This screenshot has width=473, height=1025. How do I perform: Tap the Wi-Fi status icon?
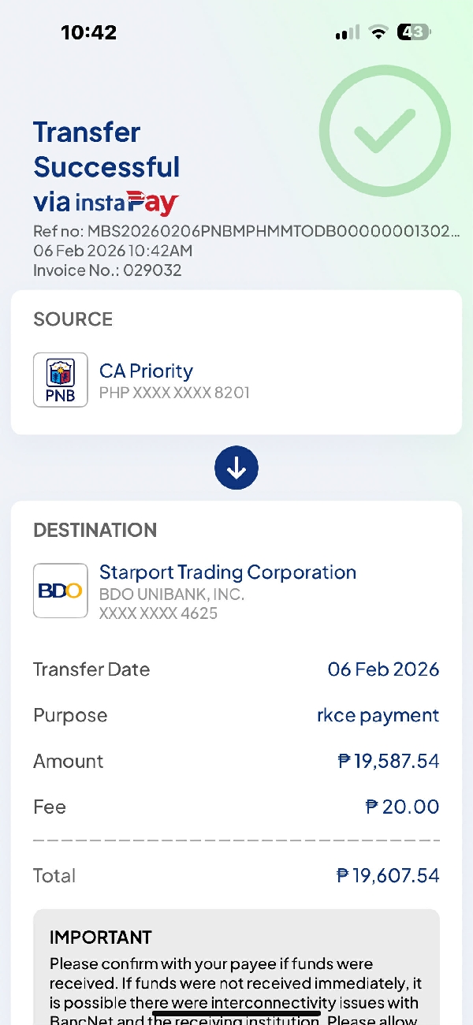[378, 32]
